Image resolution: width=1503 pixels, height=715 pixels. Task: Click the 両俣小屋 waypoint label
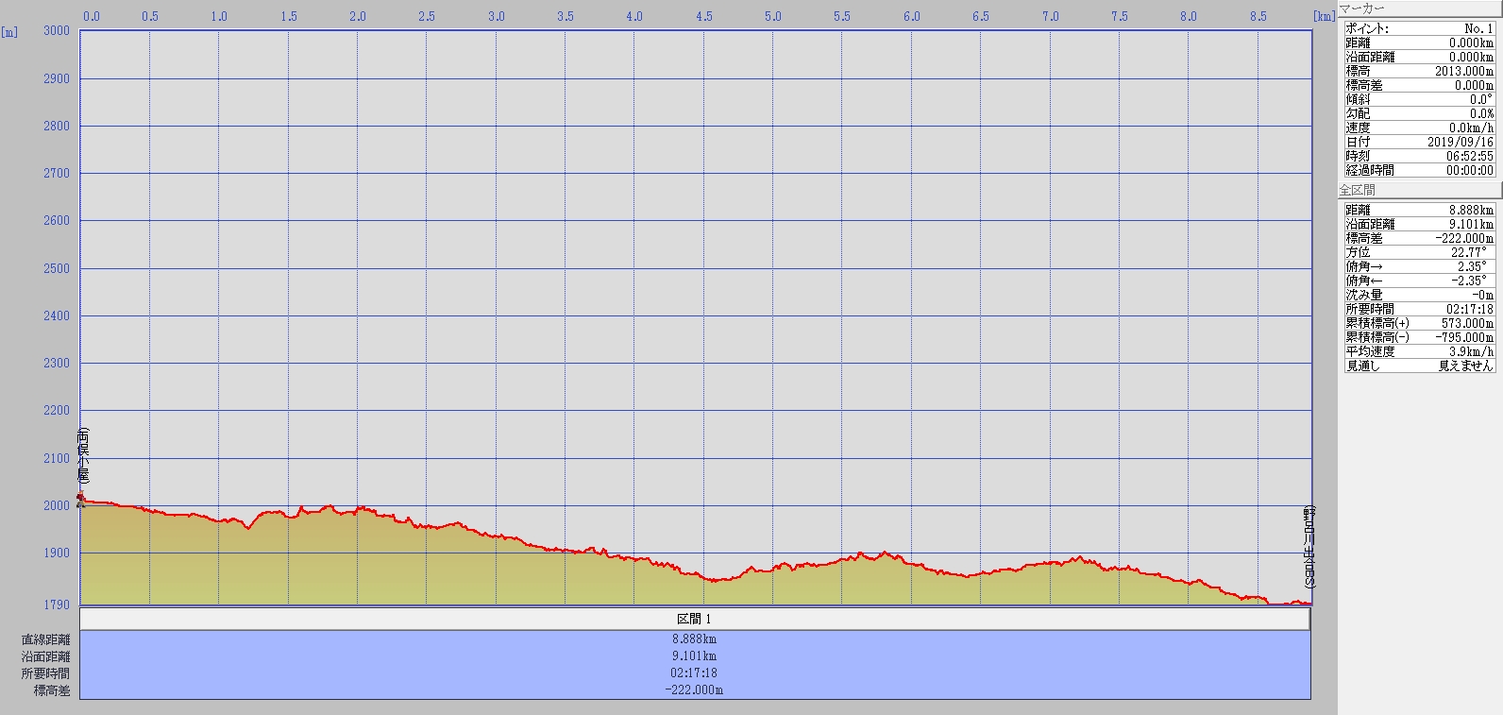(83, 455)
